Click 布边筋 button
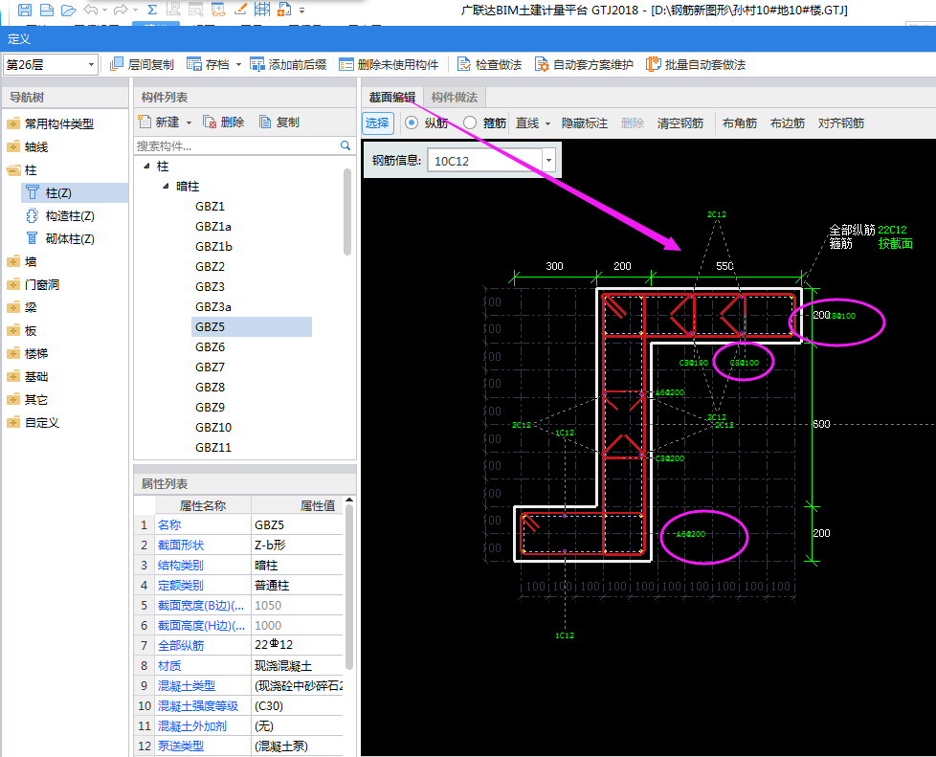This screenshot has height=757, width=936. pyautogui.click(x=788, y=123)
